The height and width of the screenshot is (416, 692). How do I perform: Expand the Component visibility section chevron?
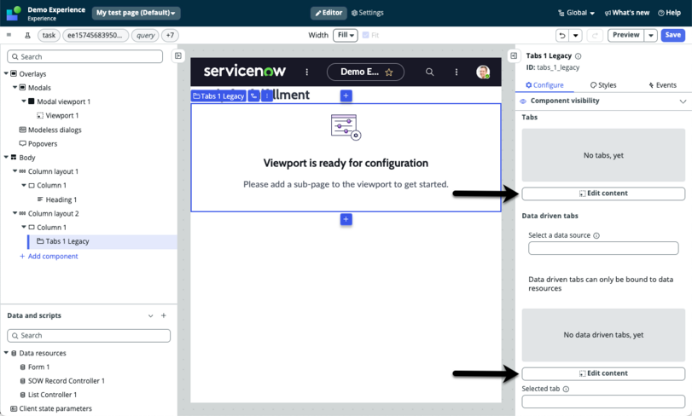(683, 101)
